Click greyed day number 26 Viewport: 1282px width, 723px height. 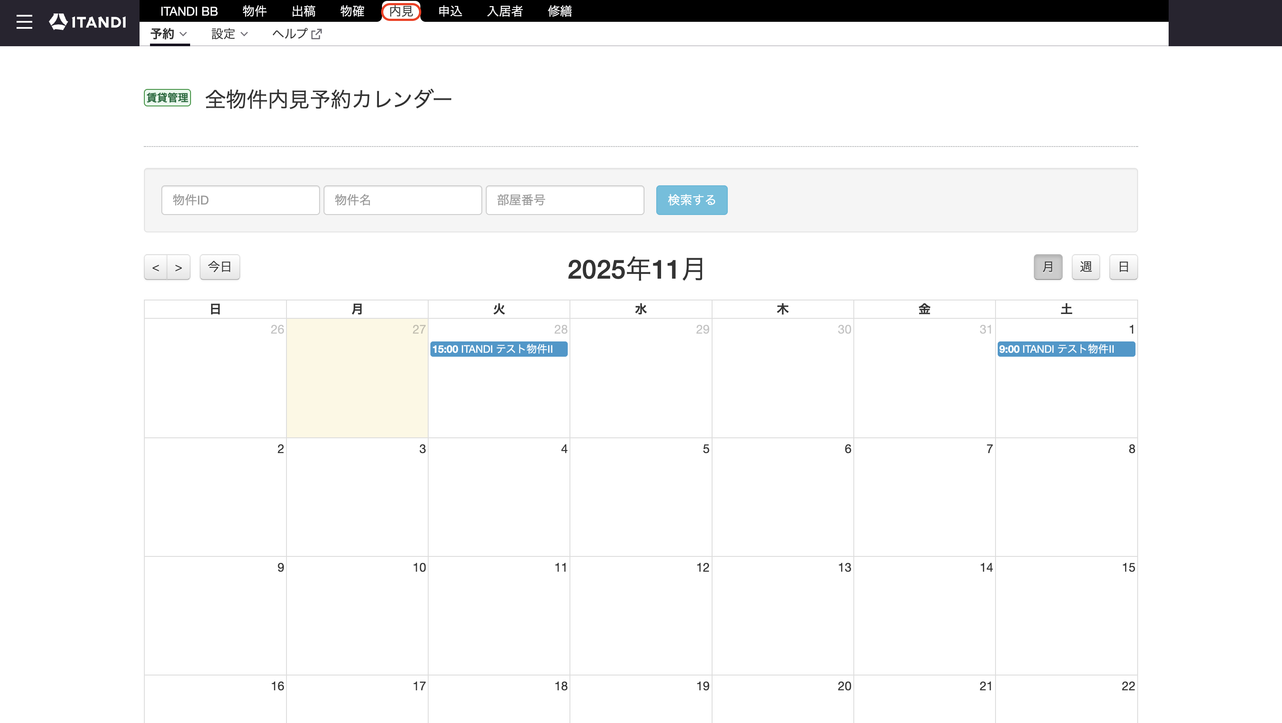point(277,329)
